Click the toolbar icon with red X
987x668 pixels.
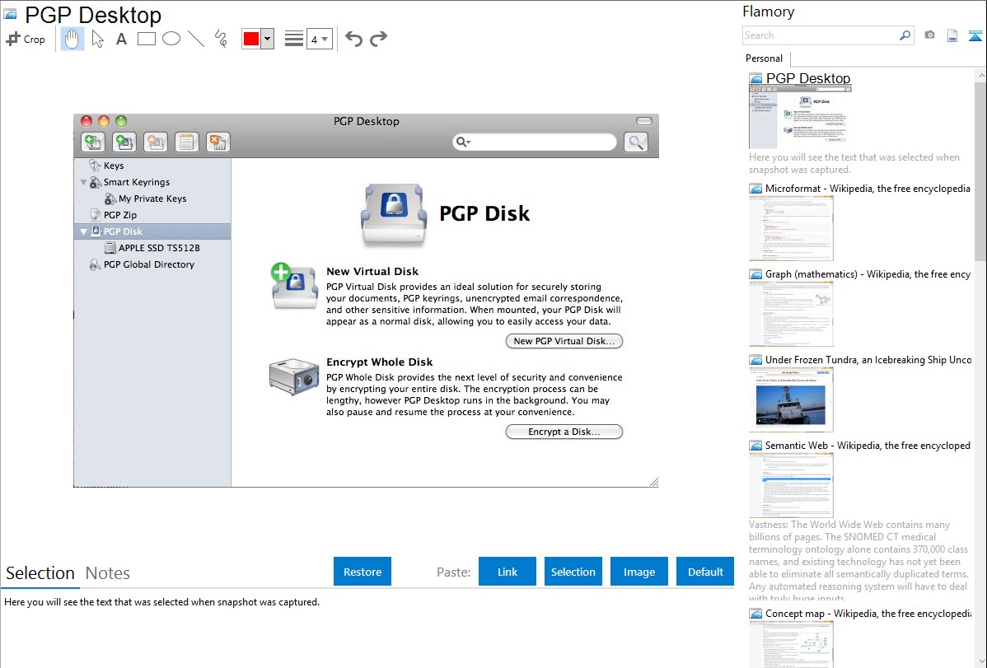pos(218,142)
